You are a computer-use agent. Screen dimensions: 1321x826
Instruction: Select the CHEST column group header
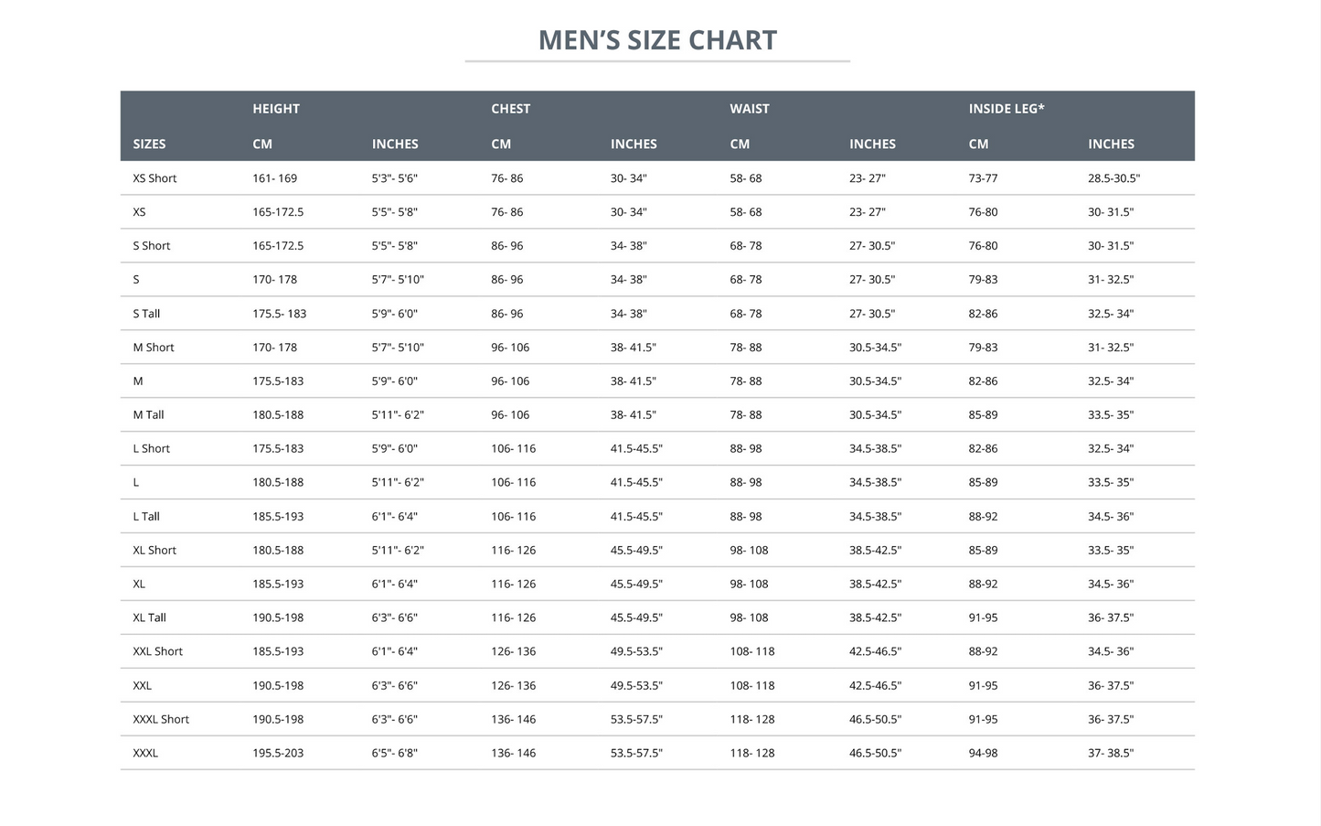pos(510,109)
